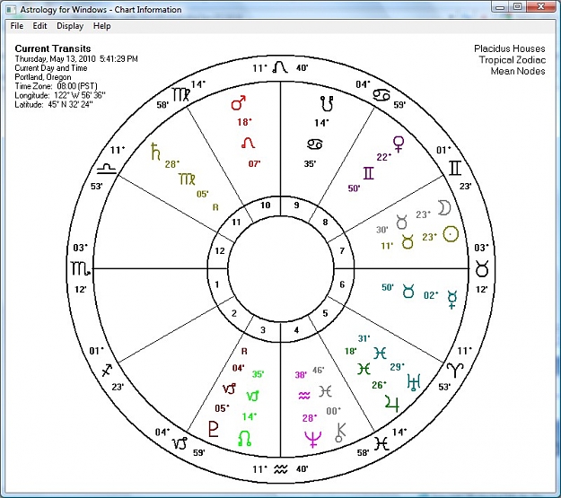Click house number 10 in the inner ring
The width and height of the screenshot is (561, 498).
(265, 205)
